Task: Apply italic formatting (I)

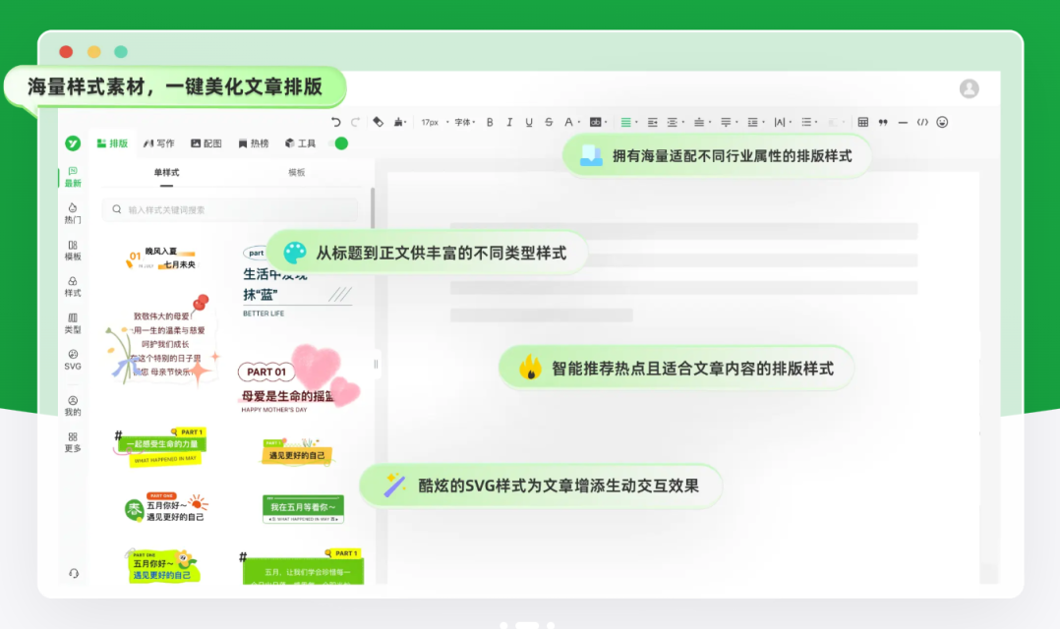Action: coord(509,122)
